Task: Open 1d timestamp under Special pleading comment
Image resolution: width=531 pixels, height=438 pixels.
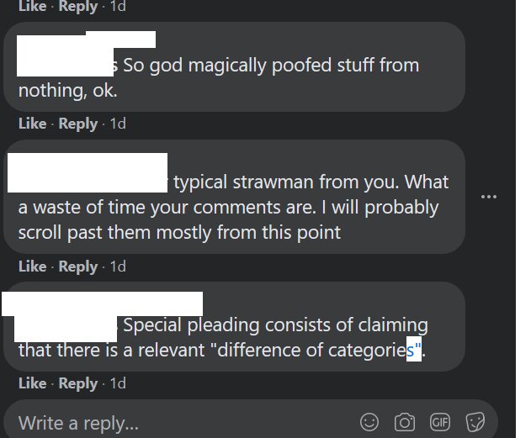Action: click(x=118, y=383)
